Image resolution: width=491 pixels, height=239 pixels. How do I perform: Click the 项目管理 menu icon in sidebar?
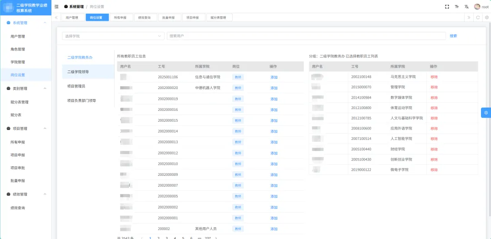(x=9, y=129)
